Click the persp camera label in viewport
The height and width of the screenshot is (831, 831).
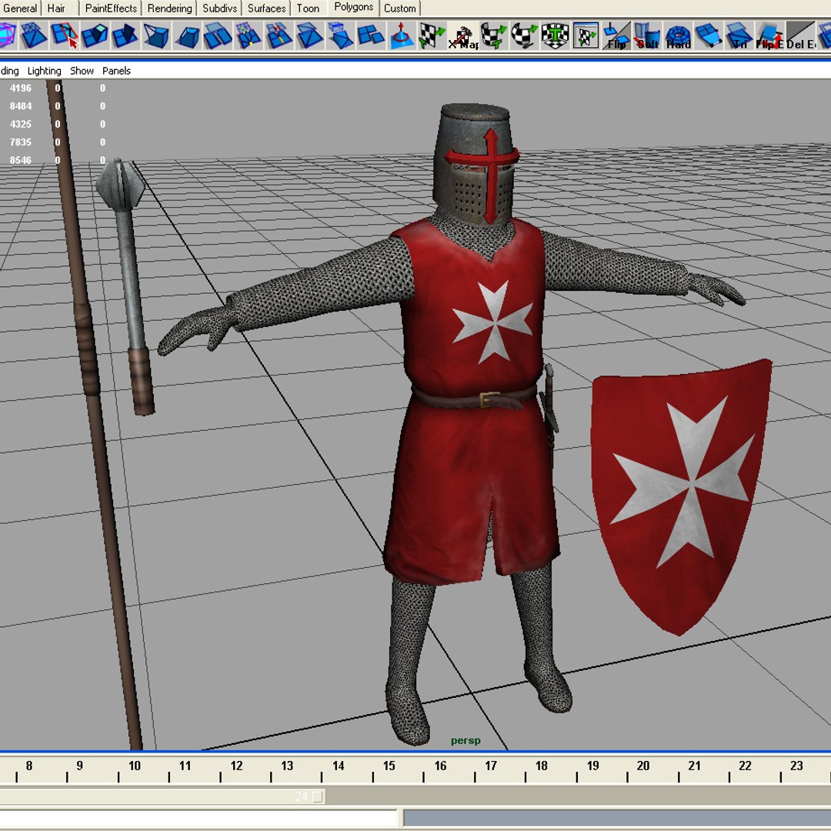click(466, 740)
